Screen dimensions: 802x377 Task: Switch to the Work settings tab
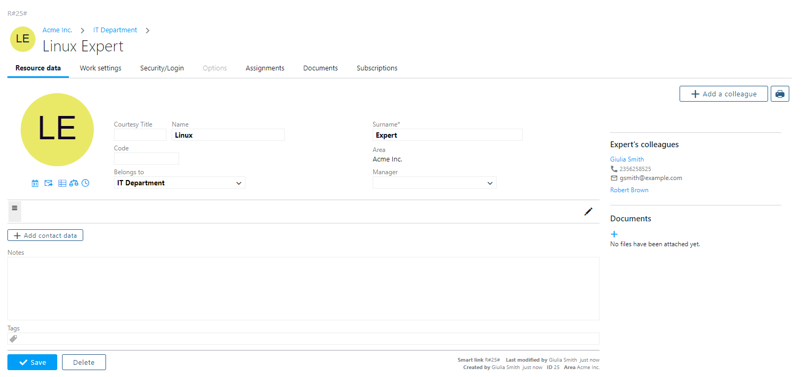[100, 68]
